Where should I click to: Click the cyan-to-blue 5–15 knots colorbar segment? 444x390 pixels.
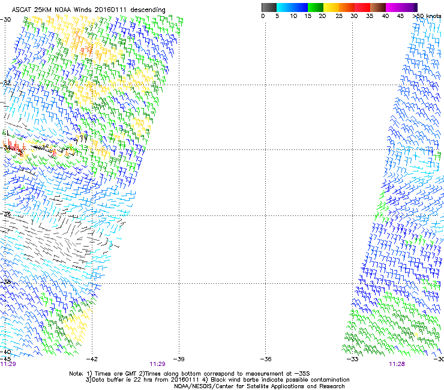point(292,7)
